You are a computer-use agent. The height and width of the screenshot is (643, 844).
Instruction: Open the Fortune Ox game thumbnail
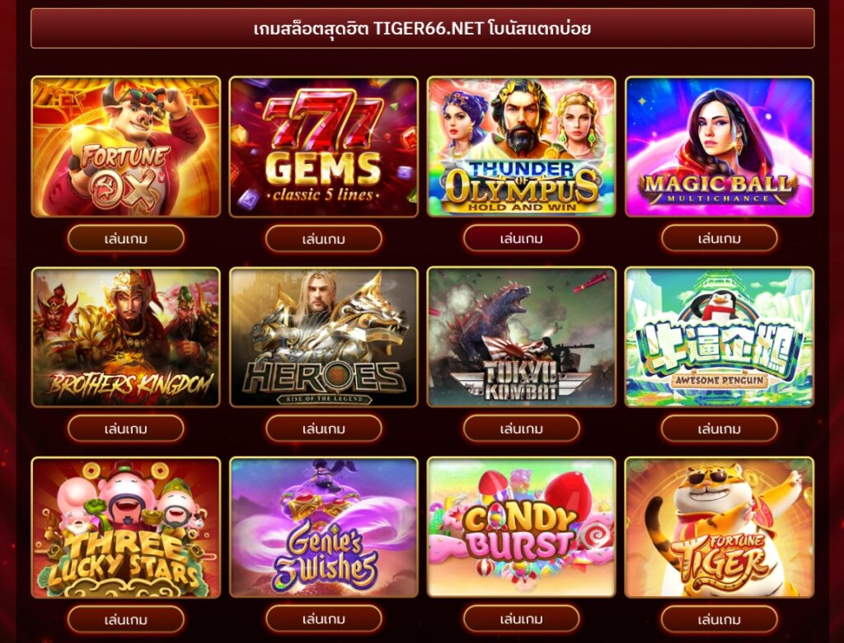[x=126, y=147]
